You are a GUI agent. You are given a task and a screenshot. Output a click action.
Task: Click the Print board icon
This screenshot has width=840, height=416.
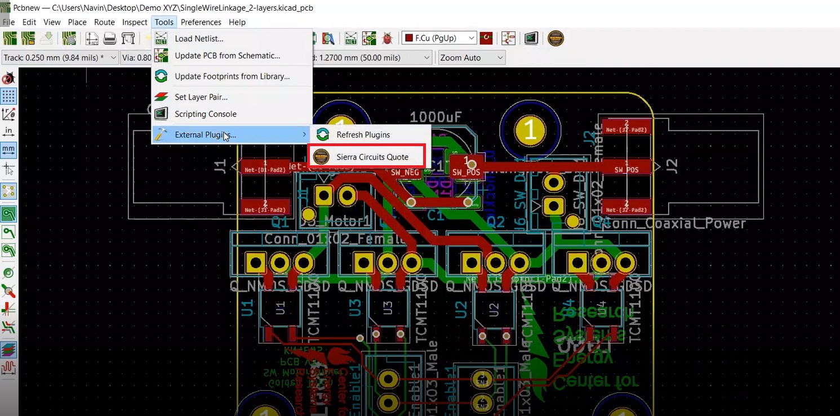(110, 38)
